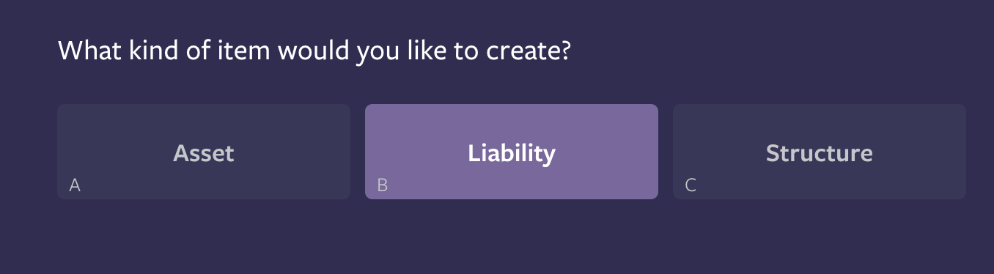Choose answer B for item kind

[x=512, y=152]
